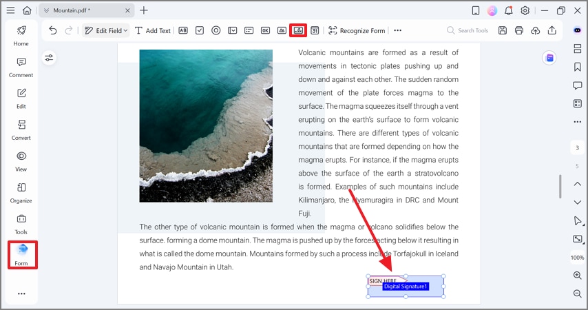The image size is (588, 310).
Task: Go to the next page arrow
Action: [578, 203]
